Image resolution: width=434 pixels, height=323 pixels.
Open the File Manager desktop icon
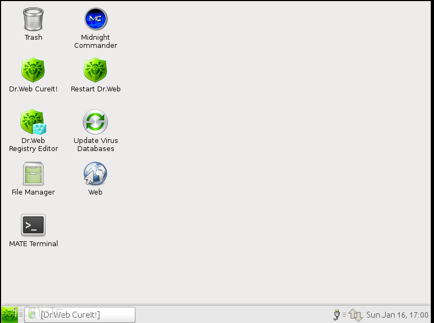coord(33,174)
